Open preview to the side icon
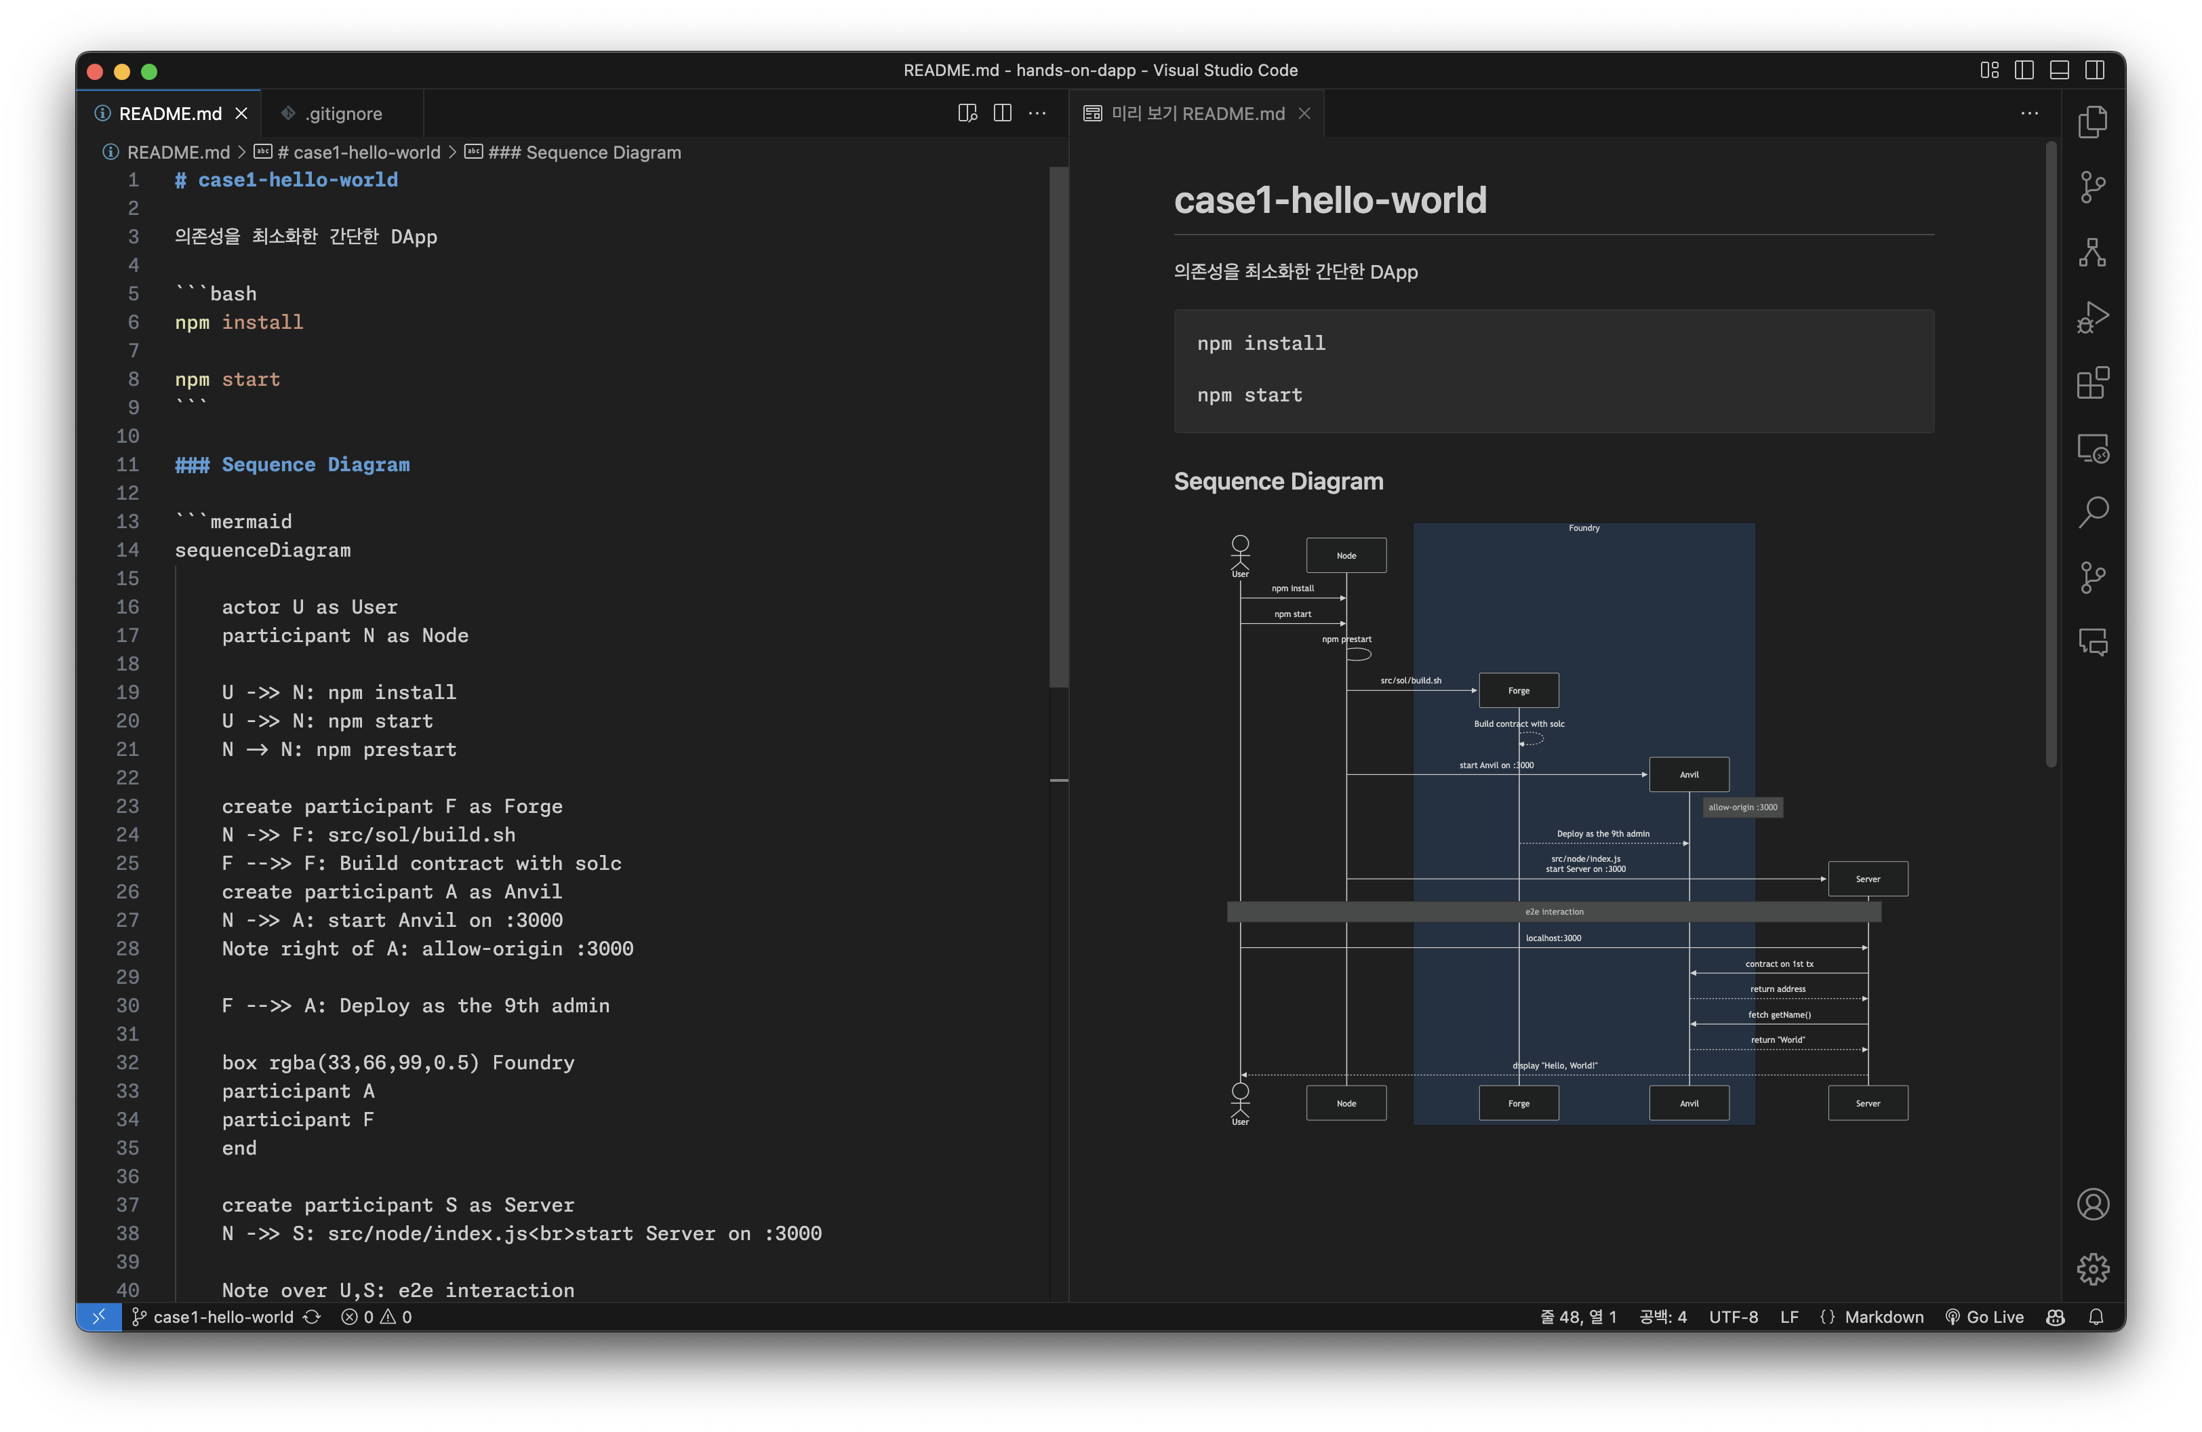 [967, 113]
